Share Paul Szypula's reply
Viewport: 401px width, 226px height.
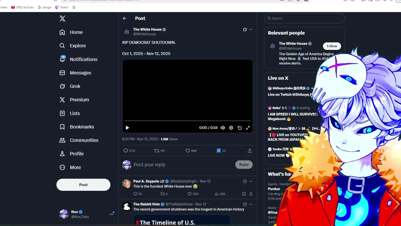[251, 194]
